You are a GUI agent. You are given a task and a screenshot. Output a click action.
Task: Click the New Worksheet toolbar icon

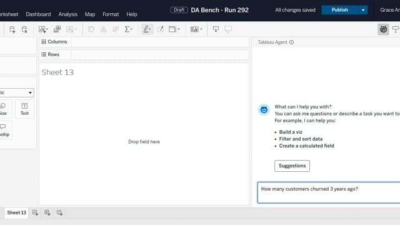42,29
